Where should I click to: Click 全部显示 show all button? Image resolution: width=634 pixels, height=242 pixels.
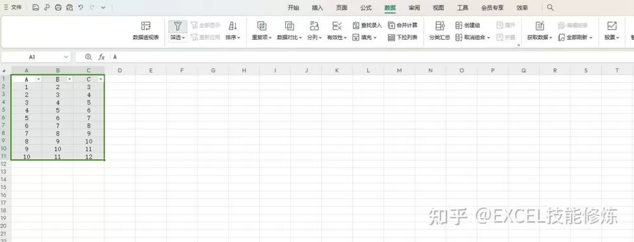click(x=206, y=25)
